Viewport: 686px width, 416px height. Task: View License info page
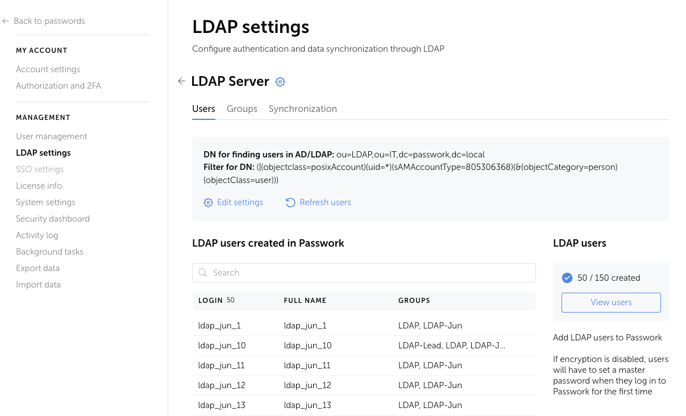pyautogui.click(x=39, y=185)
